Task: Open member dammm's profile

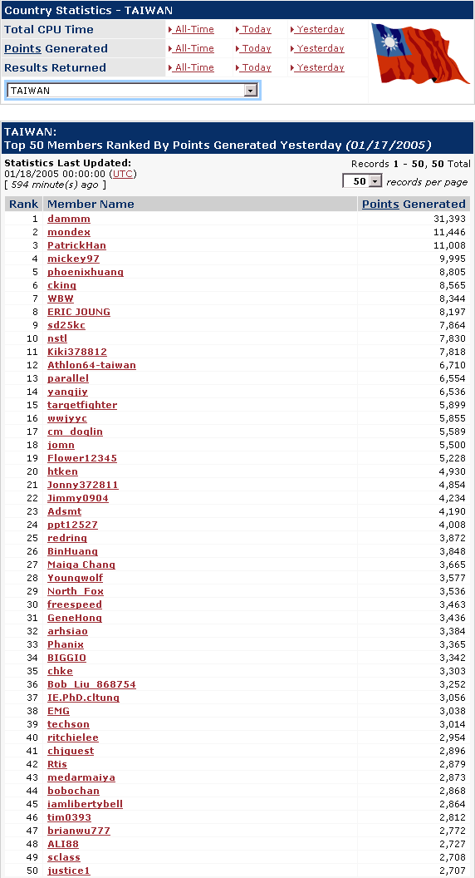Action: (69, 219)
